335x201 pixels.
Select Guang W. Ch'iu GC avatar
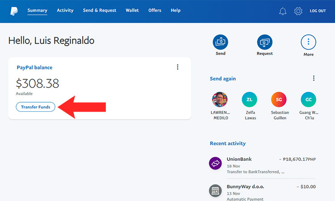[x=308, y=99]
